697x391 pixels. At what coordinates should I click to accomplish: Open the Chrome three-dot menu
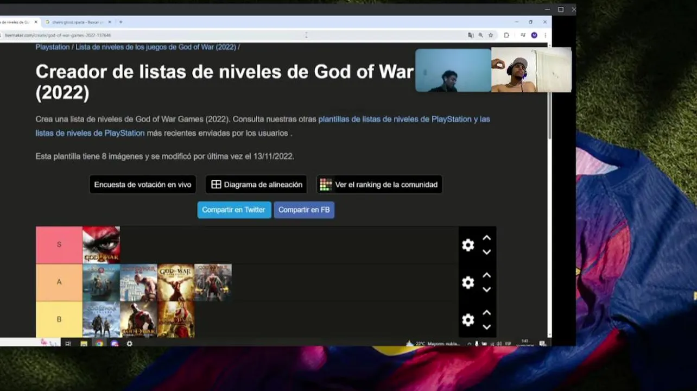(545, 35)
